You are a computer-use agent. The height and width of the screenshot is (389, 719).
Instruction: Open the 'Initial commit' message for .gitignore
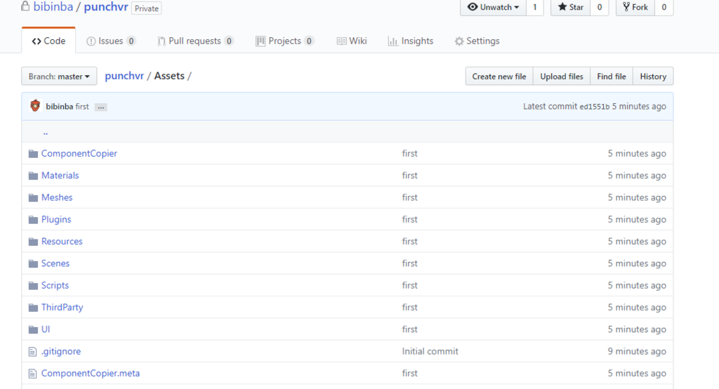[x=430, y=352]
